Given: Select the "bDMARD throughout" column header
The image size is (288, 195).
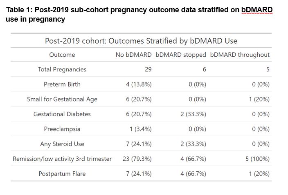Looking at the screenshot, I should pyautogui.click(x=240, y=55).
